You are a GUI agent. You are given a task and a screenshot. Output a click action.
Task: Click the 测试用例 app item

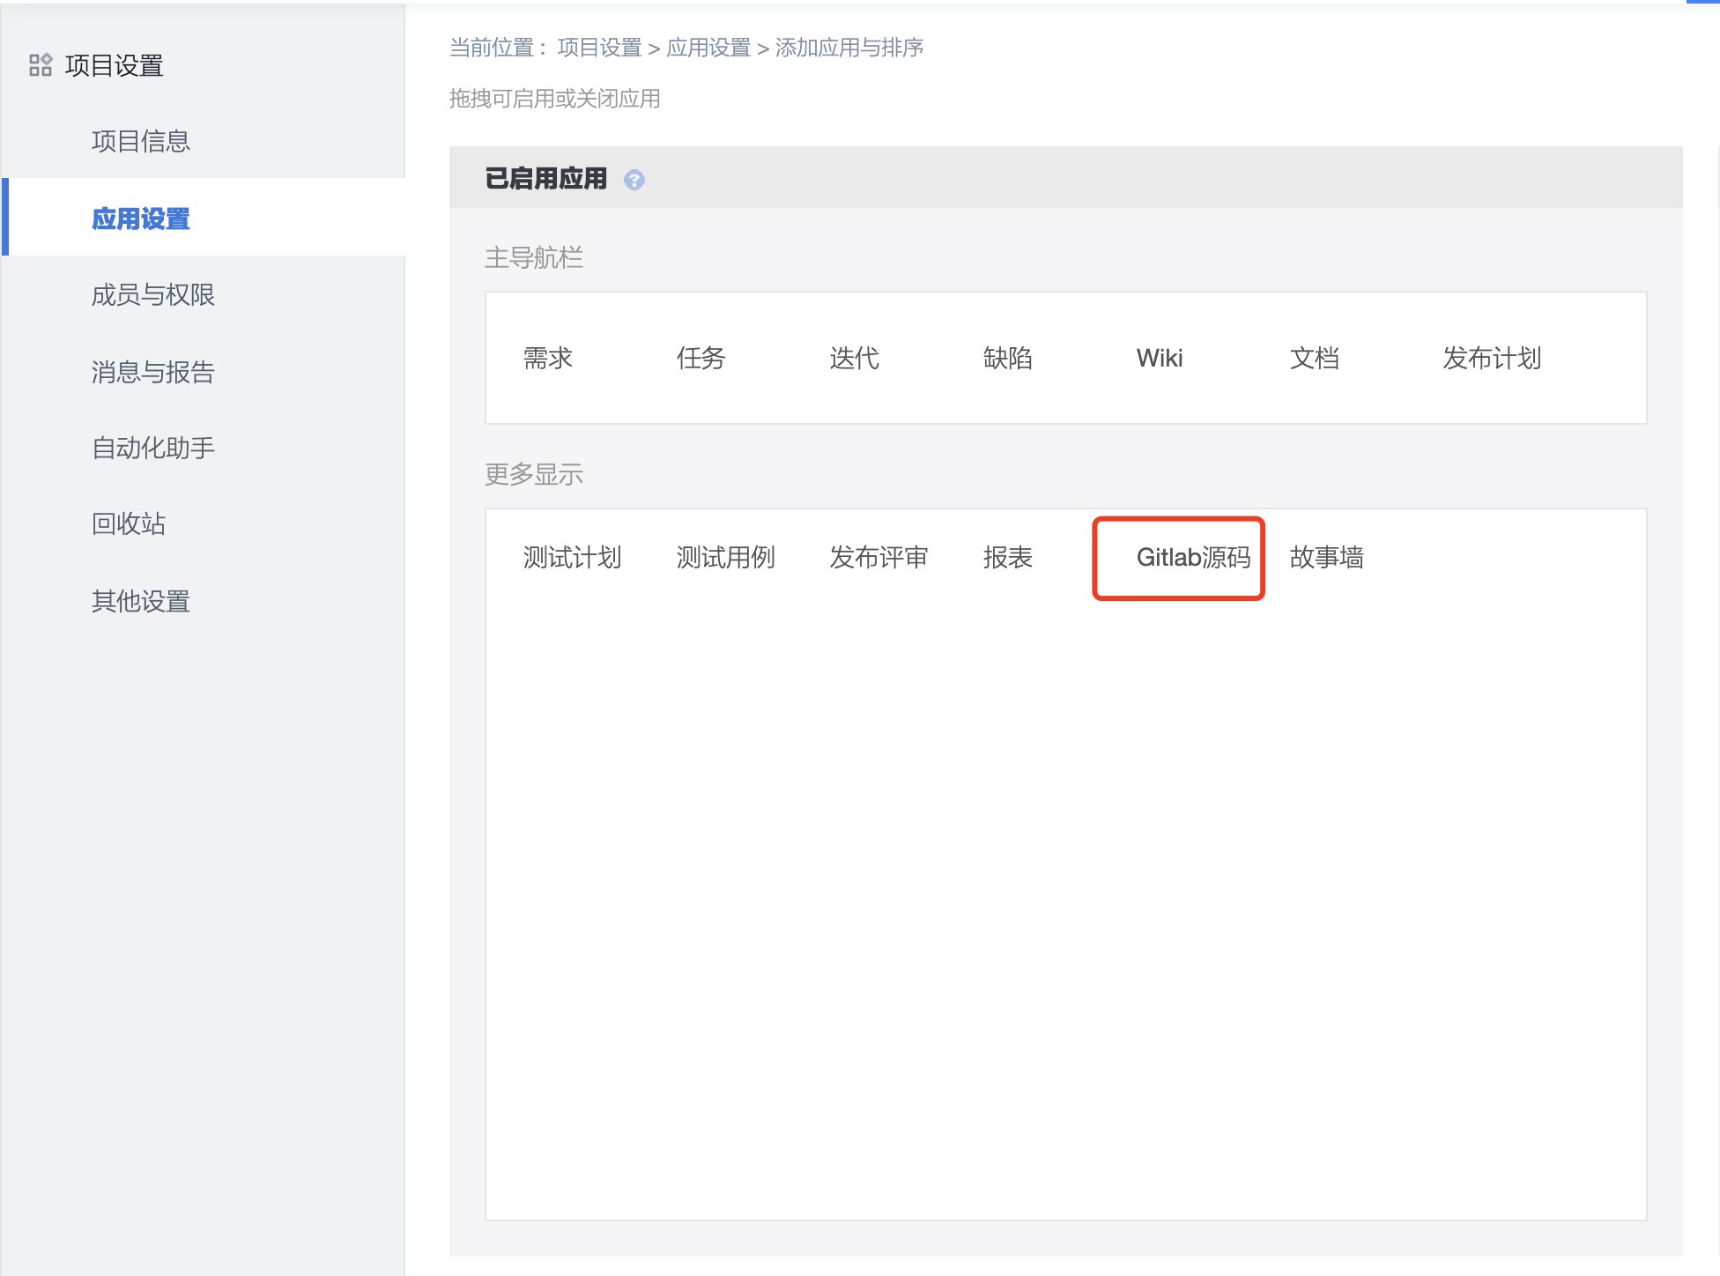pos(725,557)
